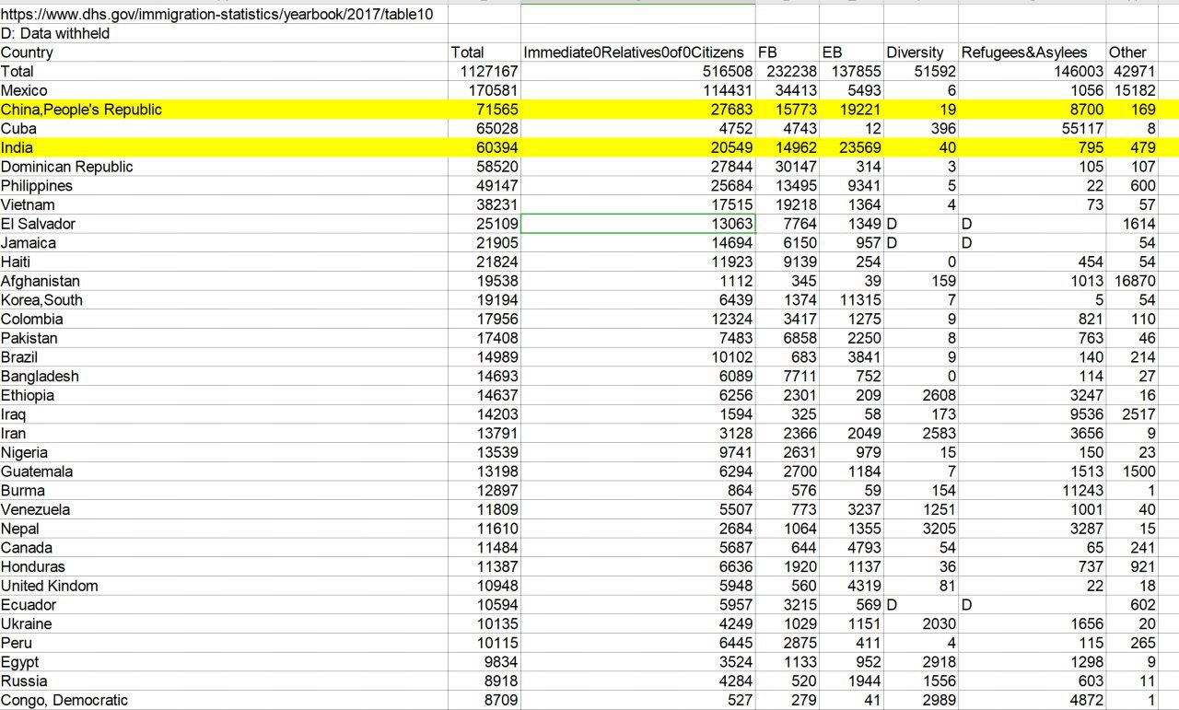
Task: Click the Dominican Republic cell
Action: point(224,167)
